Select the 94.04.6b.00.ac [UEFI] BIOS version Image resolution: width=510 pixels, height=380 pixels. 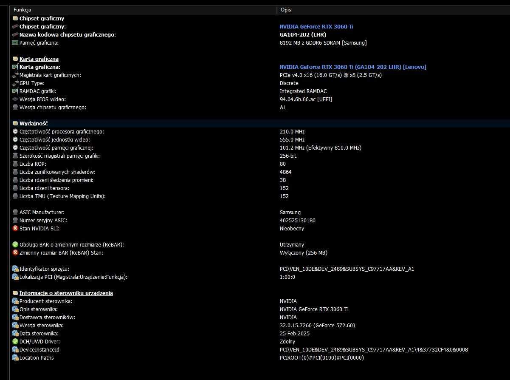(x=306, y=99)
